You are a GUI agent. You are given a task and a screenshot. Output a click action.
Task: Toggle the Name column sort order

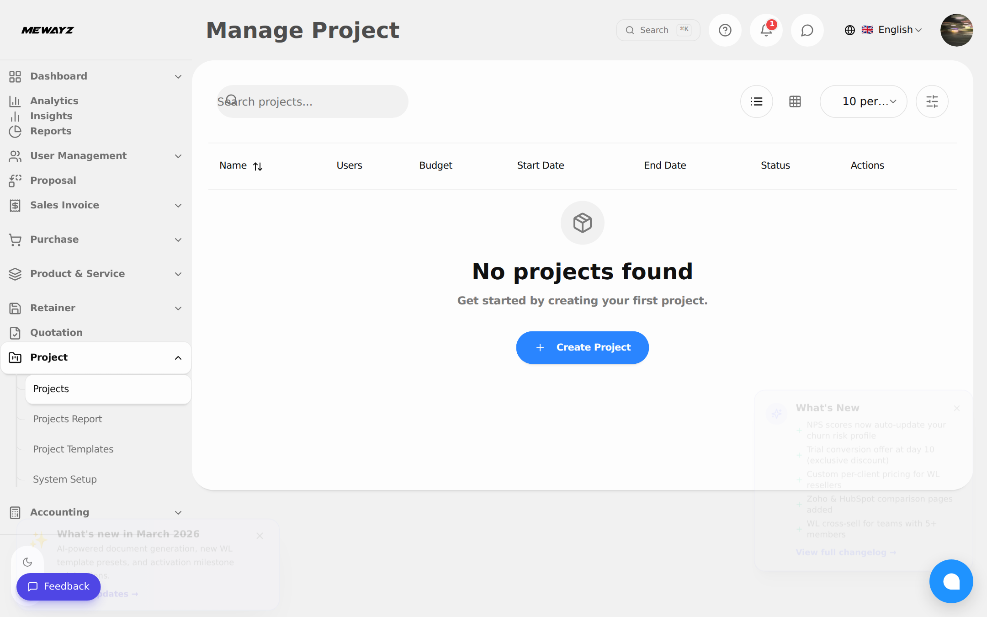pyautogui.click(x=258, y=166)
